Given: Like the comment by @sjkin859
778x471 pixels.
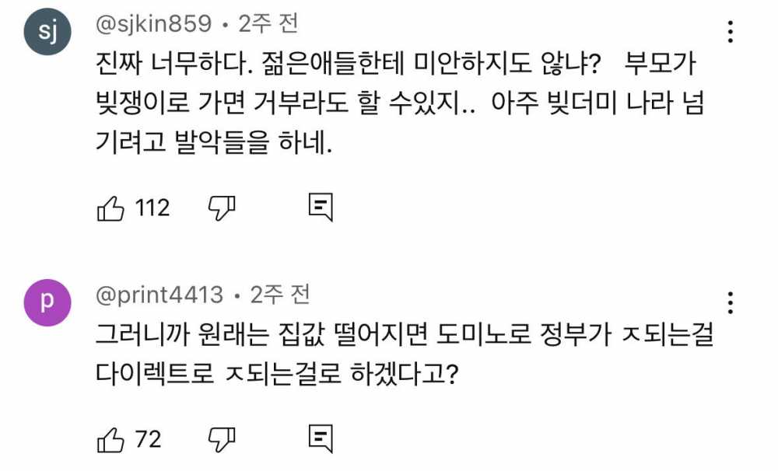Looking at the screenshot, I should [x=110, y=208].
